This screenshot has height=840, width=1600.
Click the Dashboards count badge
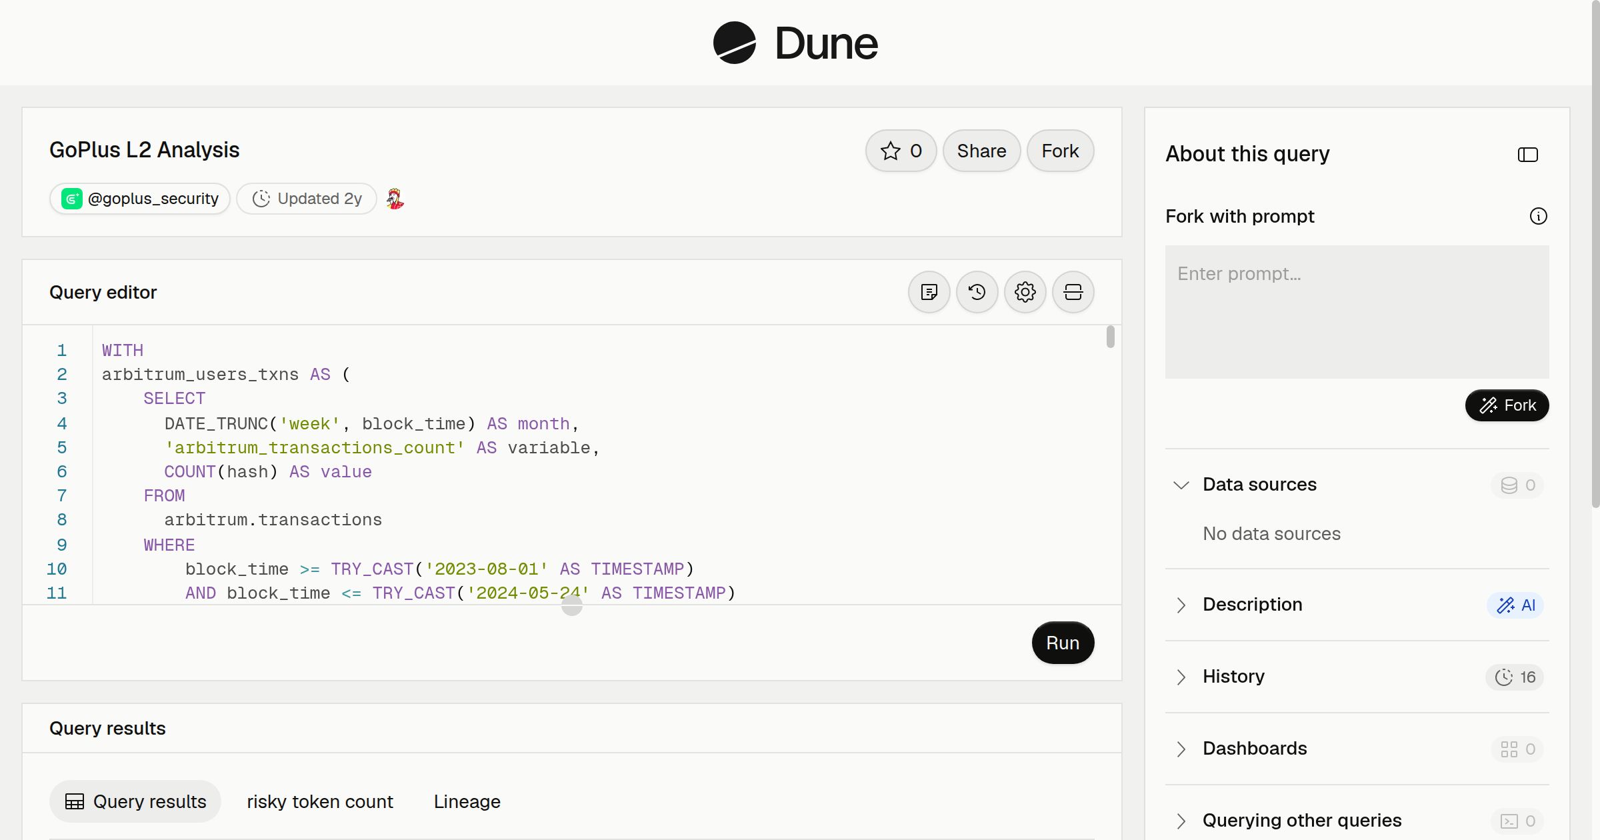[1517, 749]
